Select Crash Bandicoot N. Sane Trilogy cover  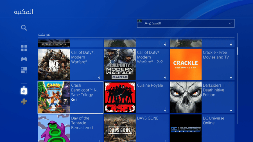(54, 97)
